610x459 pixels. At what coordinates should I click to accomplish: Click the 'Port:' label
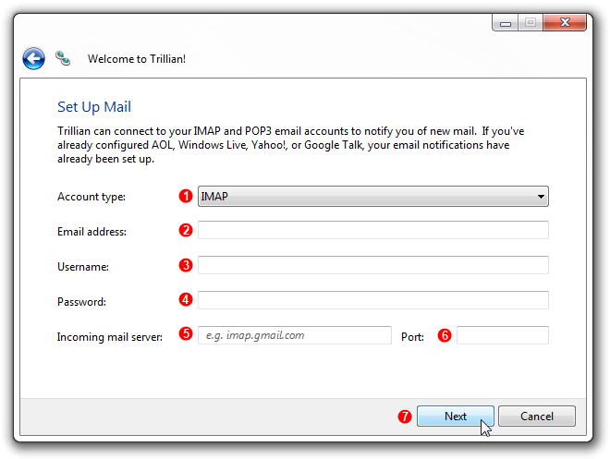pos(412,336)
